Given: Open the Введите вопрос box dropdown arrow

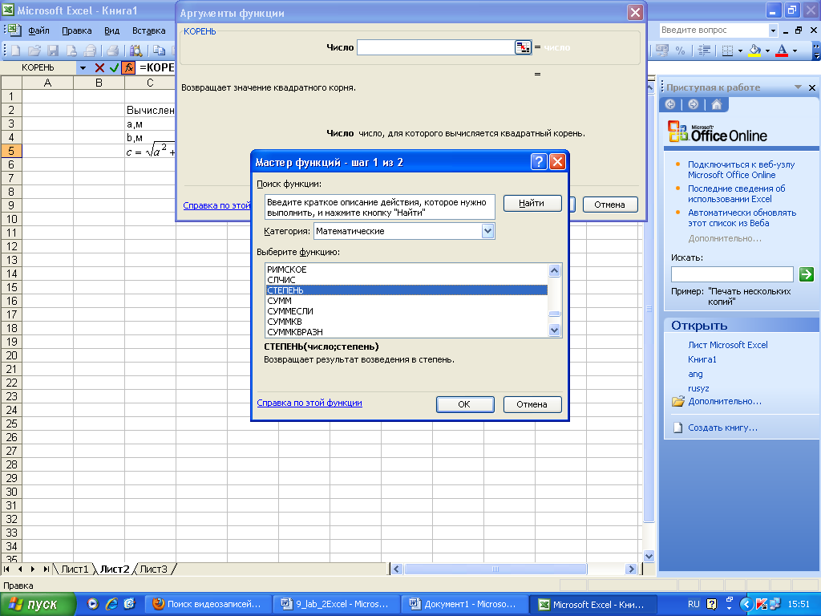Looking at the screenshot, I should pos(773,30).
